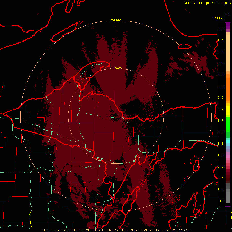Click the 12 DEC 25 date text
232x232 pixels.
[x=166, y=230]
